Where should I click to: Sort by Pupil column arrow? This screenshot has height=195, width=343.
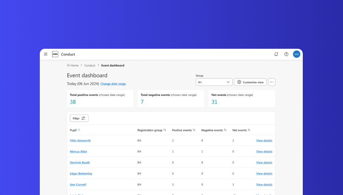coord(79,130)
